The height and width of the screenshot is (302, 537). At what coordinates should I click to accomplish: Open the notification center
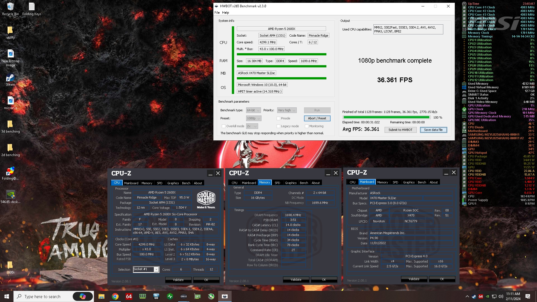point(528,296)
